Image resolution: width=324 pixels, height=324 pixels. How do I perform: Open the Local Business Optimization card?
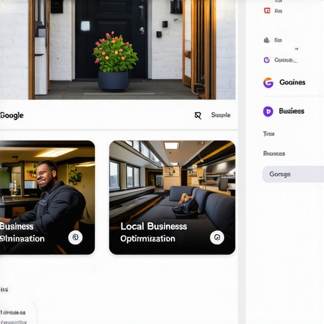pos(172,197)
